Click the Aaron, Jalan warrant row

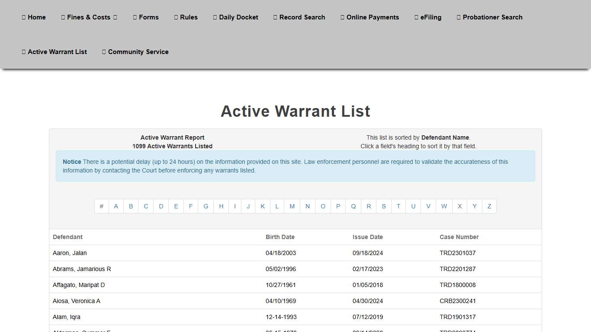point(70,253)
